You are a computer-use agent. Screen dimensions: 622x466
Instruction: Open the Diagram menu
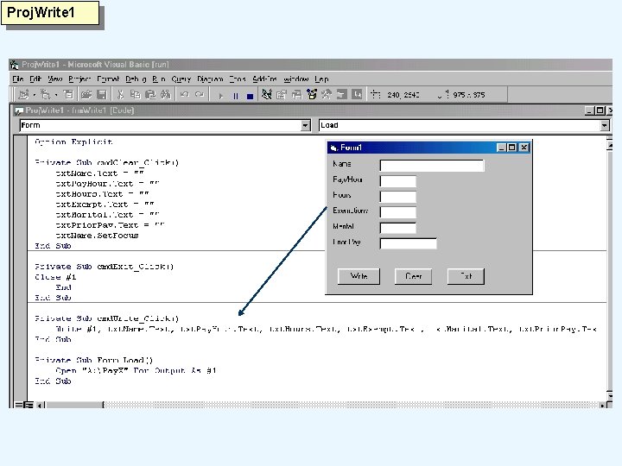tap(210, 79)
